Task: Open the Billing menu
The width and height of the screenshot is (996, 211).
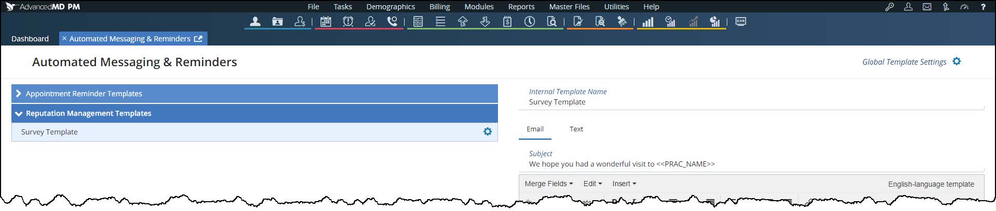Action: pos(439,7)
